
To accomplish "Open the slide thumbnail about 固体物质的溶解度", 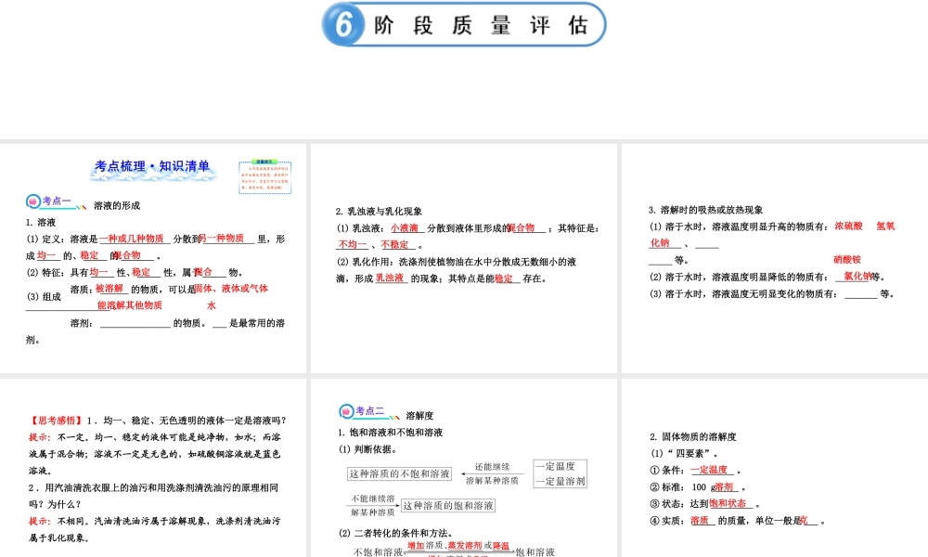I will pos(775,468).
